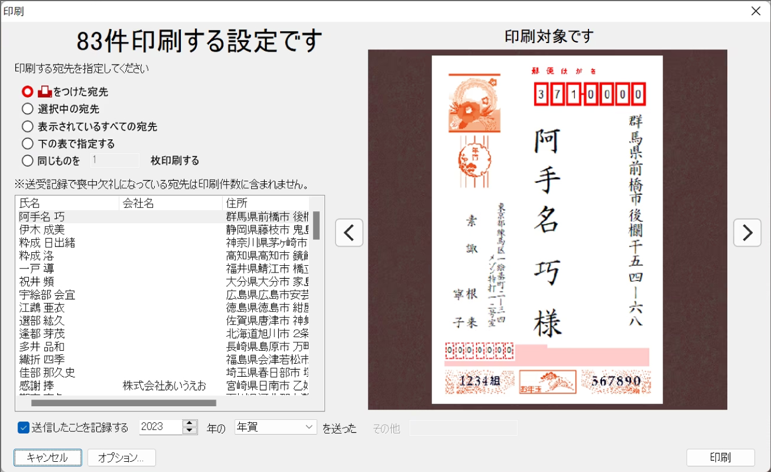
Task: Open the 年賀 card type dropdown
Action: pyautogui.click(x=276, y=427)
